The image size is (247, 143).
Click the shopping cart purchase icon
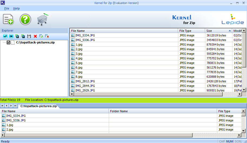point(42,19)
